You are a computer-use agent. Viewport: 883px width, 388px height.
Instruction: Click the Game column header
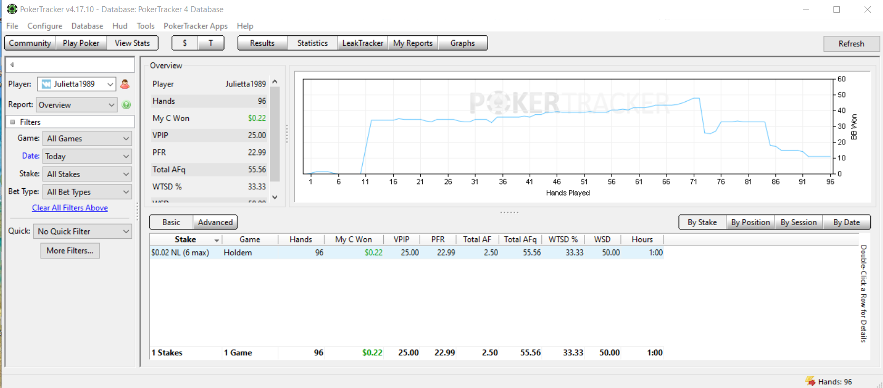point(250,239)
